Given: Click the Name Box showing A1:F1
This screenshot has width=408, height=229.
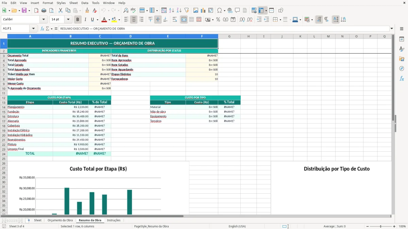Looking at the screenshot, I should [16, 28].
